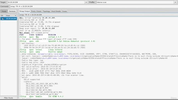The image size is (178, 100).
Task: Sort the list by the Host column header
Action: tap(11, 16)
